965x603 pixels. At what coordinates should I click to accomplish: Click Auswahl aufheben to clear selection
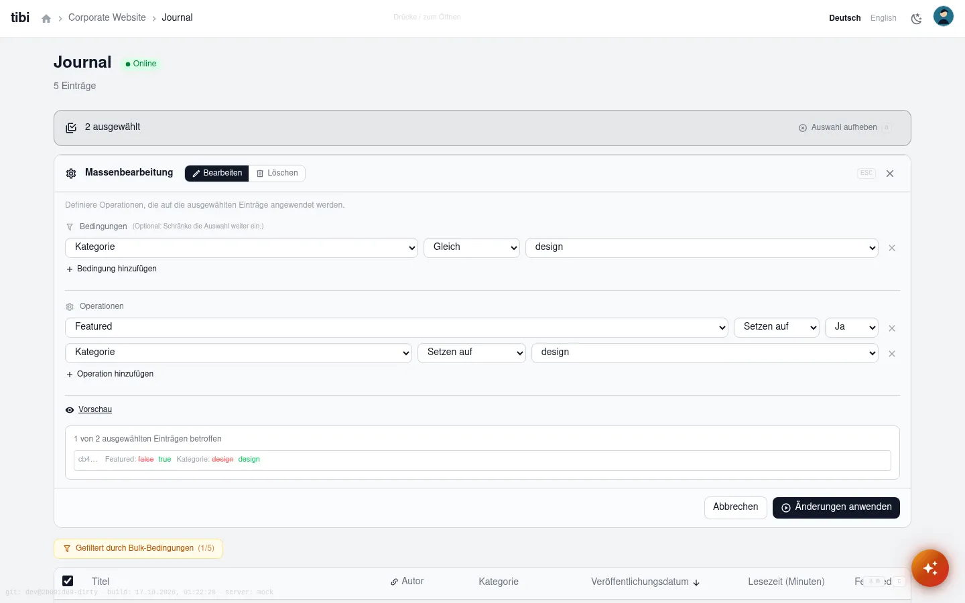[844, 127]
